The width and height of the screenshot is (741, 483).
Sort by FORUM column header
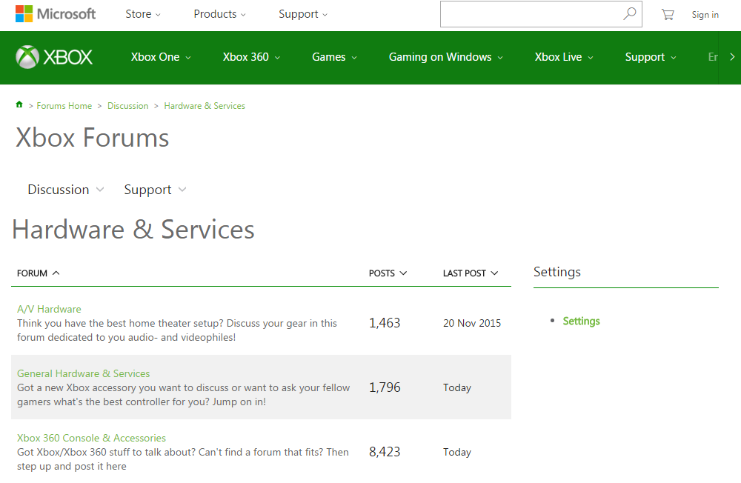tap(39, 273)
